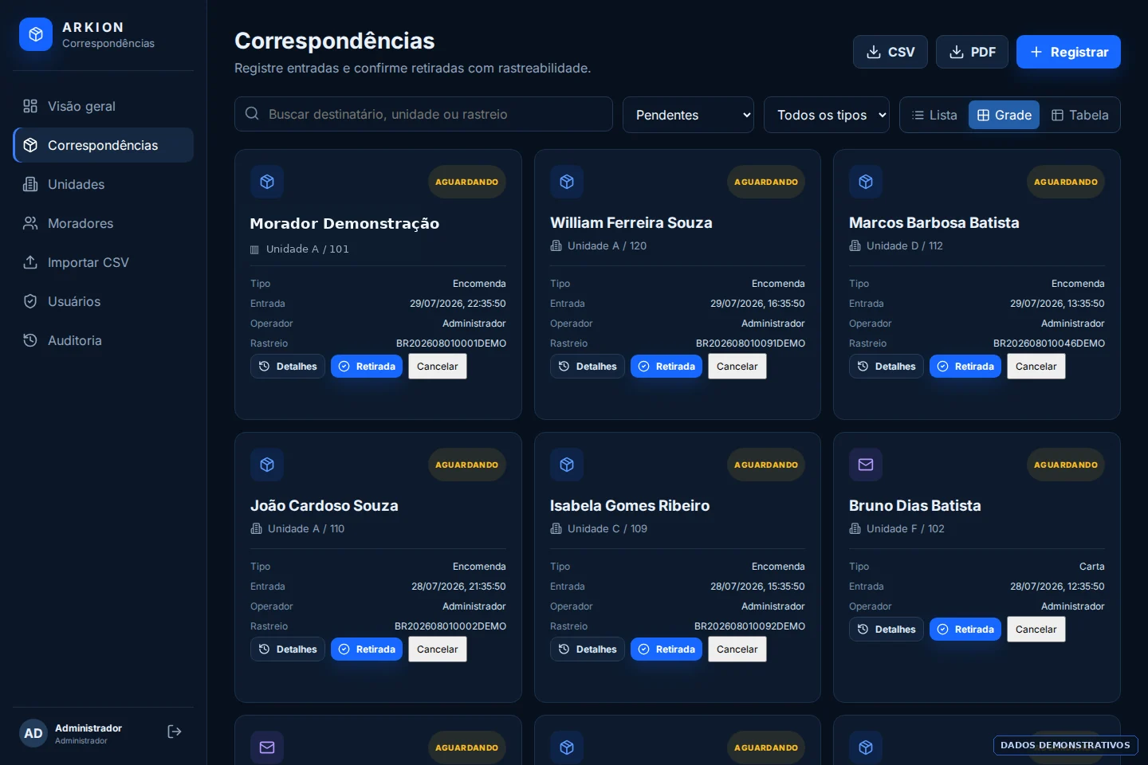Click the Registrar button
This screenshot has width=1148, height=765.
click(1068, 52)
